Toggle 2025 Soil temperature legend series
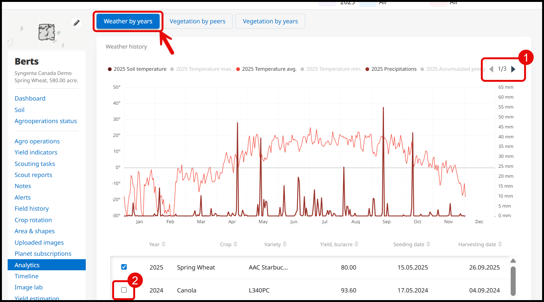 (137, 69)
